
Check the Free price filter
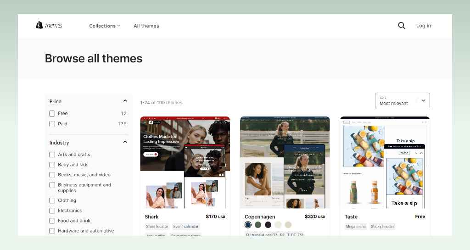[52, 113]
